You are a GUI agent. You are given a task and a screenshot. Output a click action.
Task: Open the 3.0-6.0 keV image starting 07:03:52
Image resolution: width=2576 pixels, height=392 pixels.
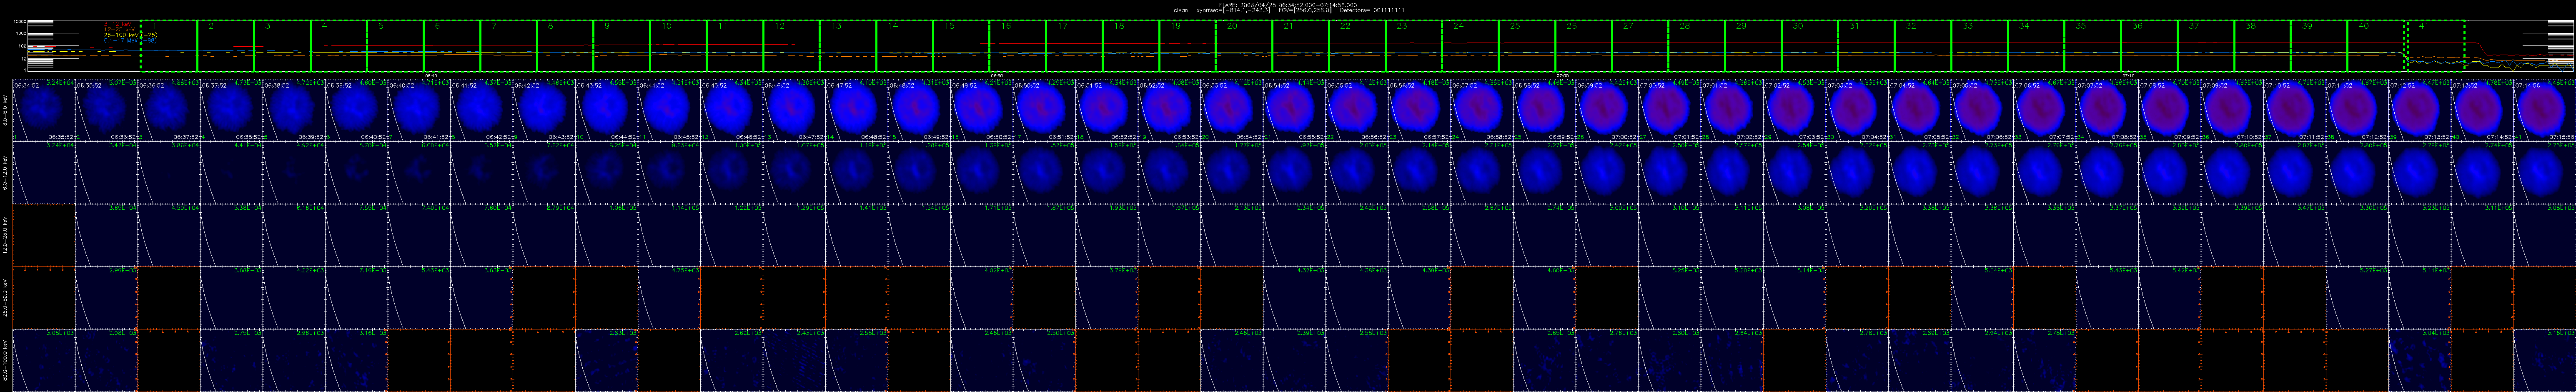pos(1858,110)
